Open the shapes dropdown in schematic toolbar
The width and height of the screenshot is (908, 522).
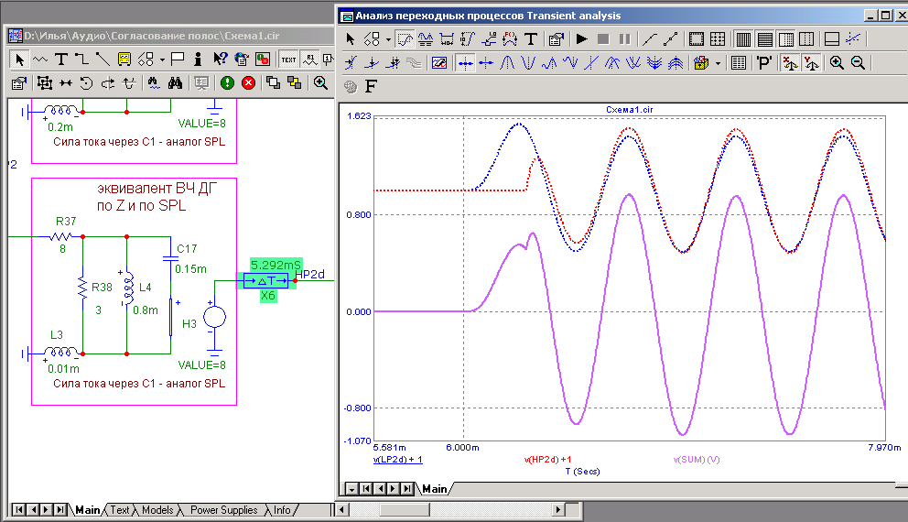(x=162, y=60)
